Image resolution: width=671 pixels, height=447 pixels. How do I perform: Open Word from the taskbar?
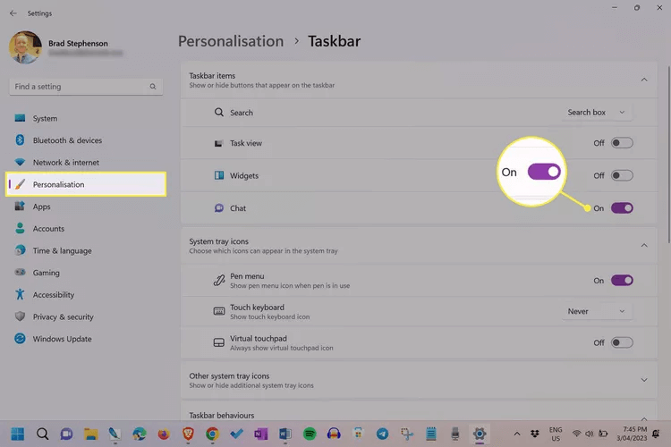tap(285, 434)
